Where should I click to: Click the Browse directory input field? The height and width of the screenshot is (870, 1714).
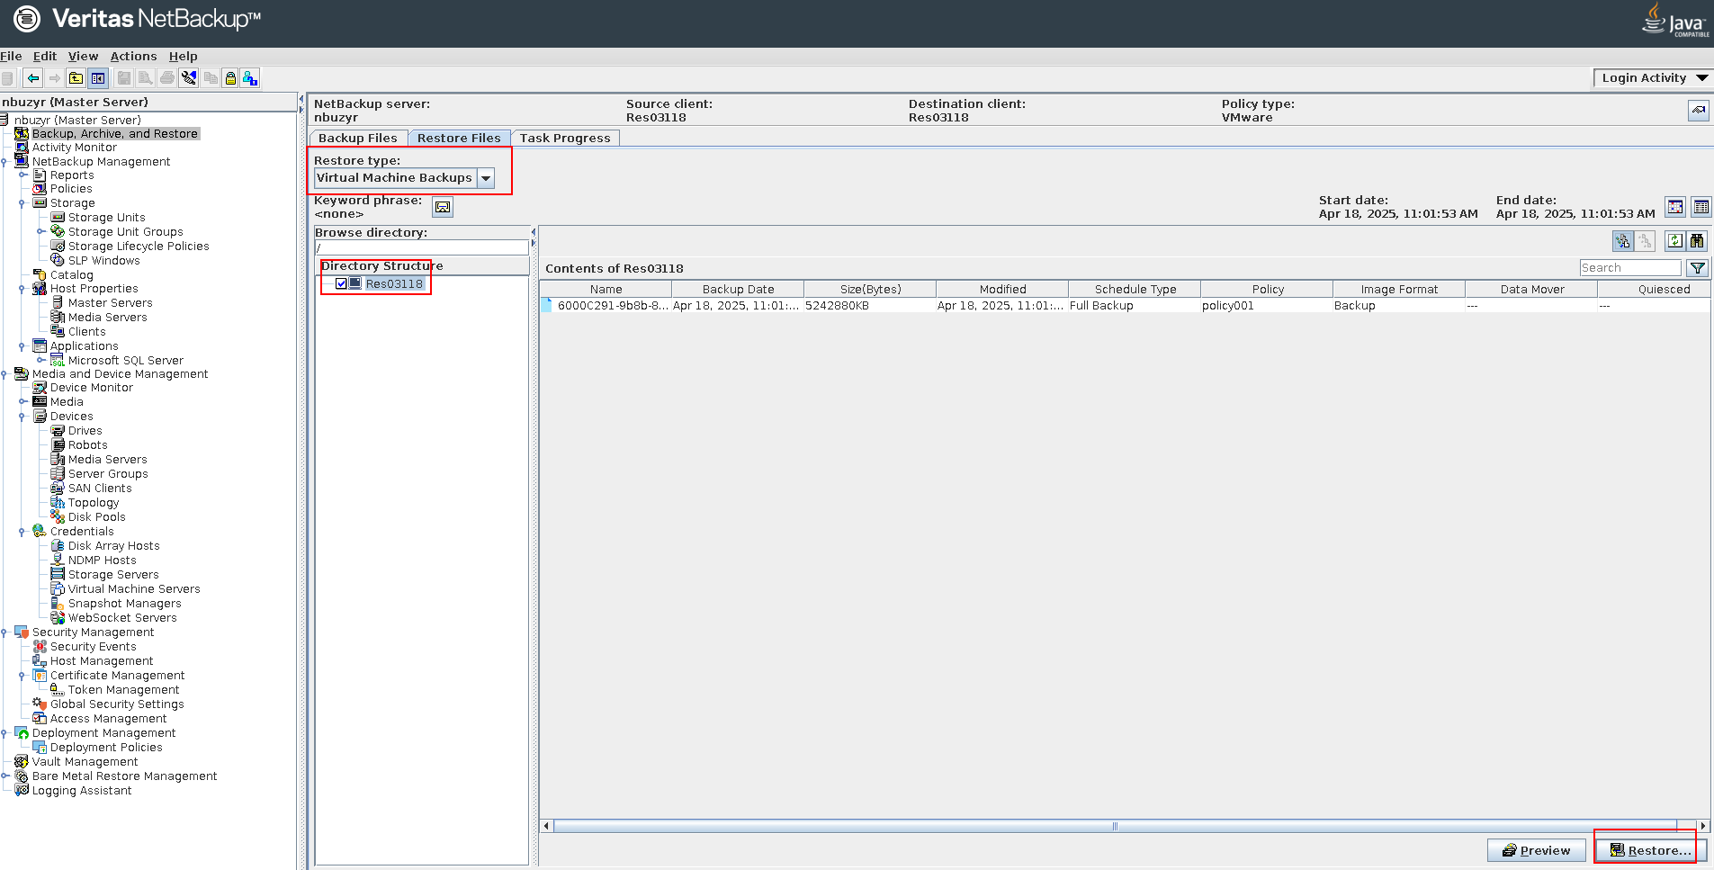(x=421, y=247)
